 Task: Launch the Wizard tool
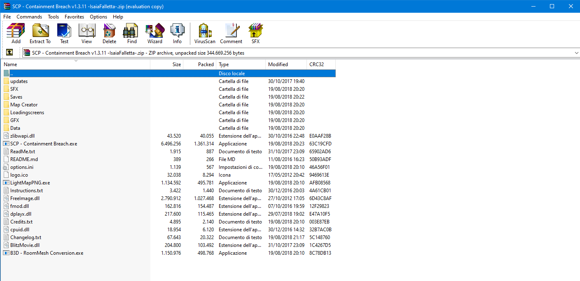click(155, 33)
